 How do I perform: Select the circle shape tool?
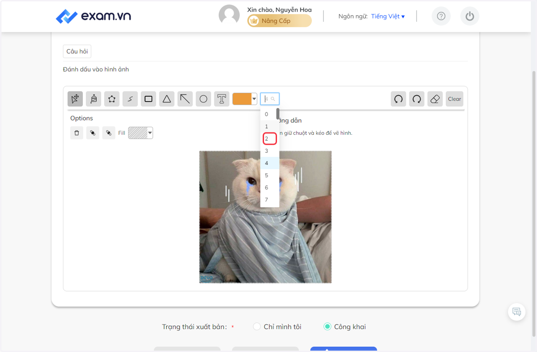(x=204, y=99)
